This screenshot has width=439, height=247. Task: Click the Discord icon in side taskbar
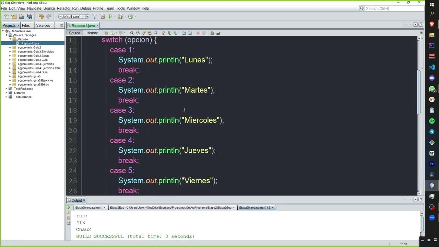point(432,78)
